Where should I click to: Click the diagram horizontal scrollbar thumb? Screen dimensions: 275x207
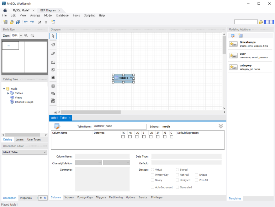pyautogui.click(x=91, y=112)
